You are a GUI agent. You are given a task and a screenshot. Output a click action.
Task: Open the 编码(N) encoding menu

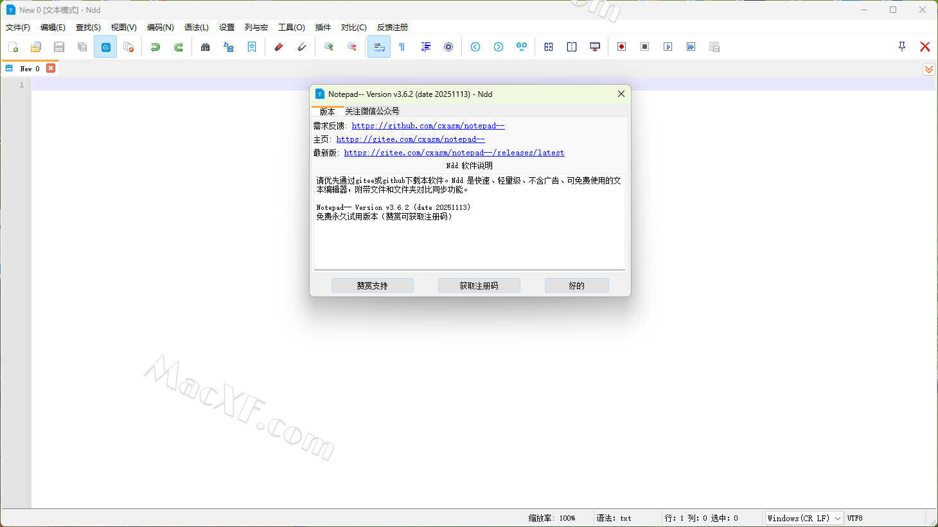[x=160, y=27]
